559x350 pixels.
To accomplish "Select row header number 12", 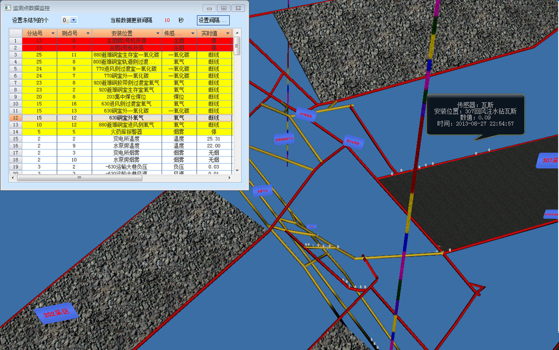I will tap(15, 118).
